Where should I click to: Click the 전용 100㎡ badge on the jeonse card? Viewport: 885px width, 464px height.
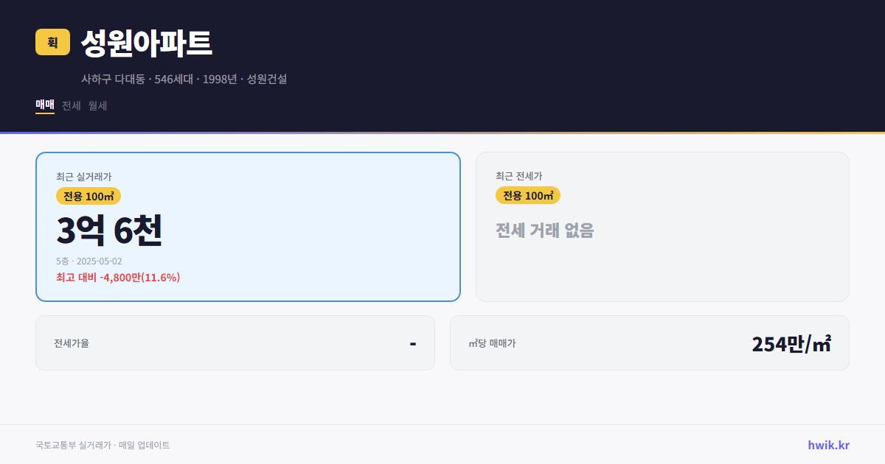pos(527,195)
